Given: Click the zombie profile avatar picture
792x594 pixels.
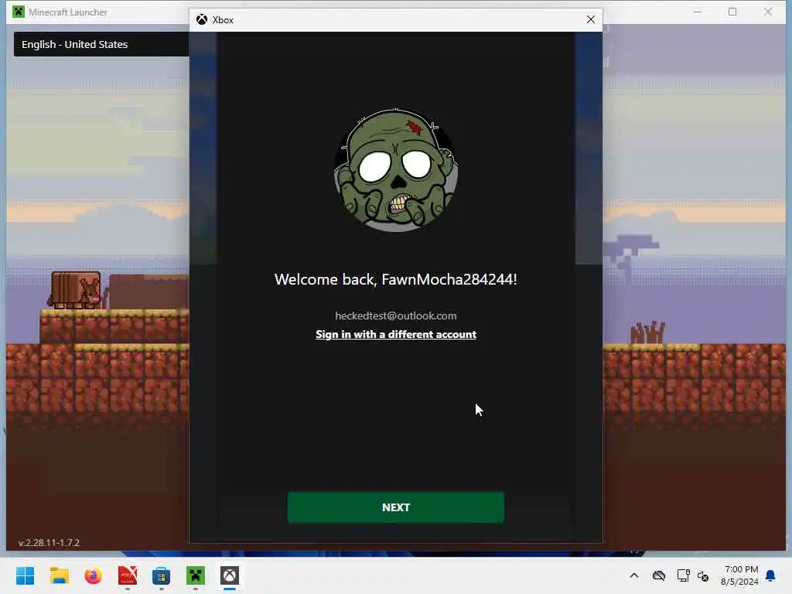Looking at the screenshot, I should click(x=396, y=169).
